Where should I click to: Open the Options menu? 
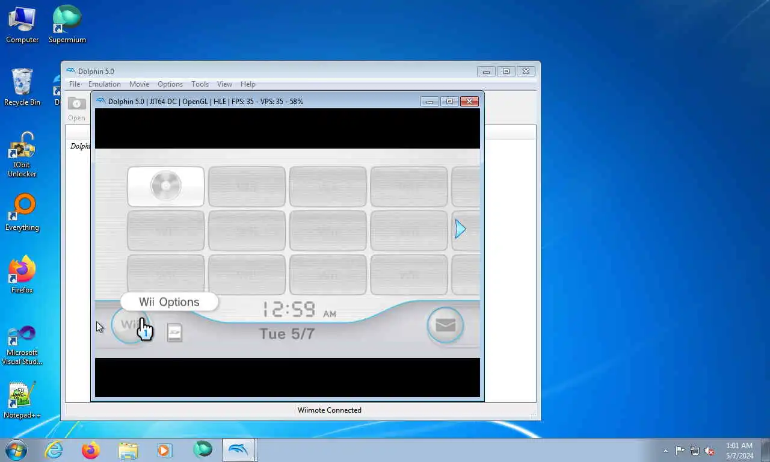170,84
